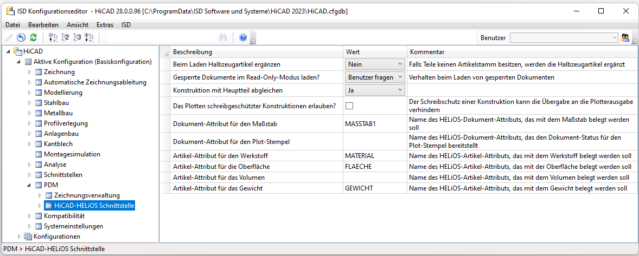Expand the Stahlbau tree node

(30, 103)
